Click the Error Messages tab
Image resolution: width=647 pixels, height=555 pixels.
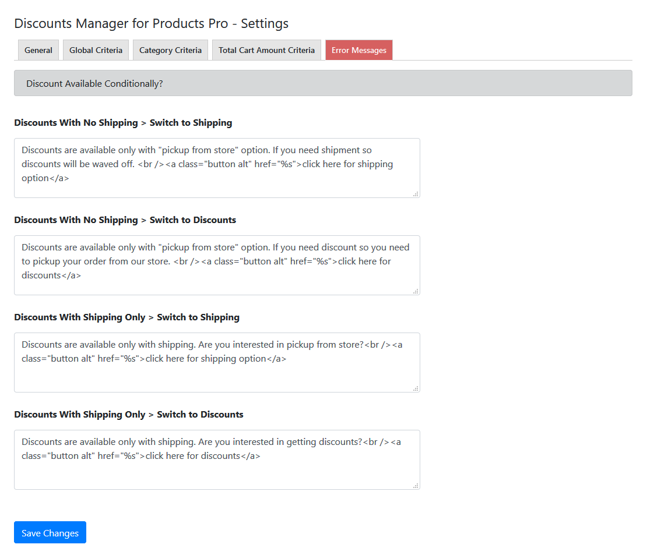(359, 50)
